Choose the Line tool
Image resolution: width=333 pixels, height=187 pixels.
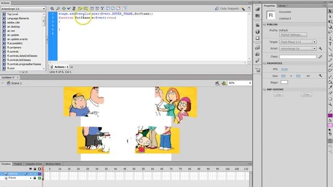click(330, 49)
